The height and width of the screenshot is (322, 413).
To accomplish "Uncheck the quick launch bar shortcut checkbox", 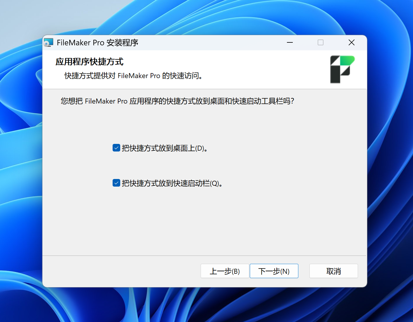I will [x=116, y=183].
